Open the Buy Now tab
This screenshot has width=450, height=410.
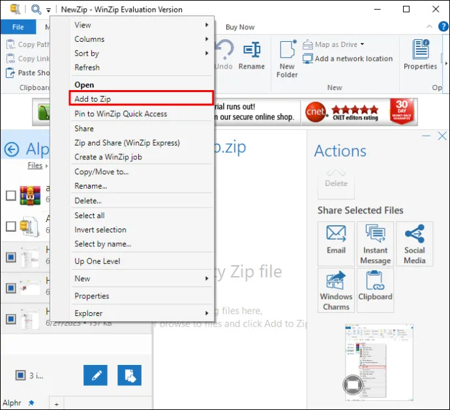tap(240, 27)
